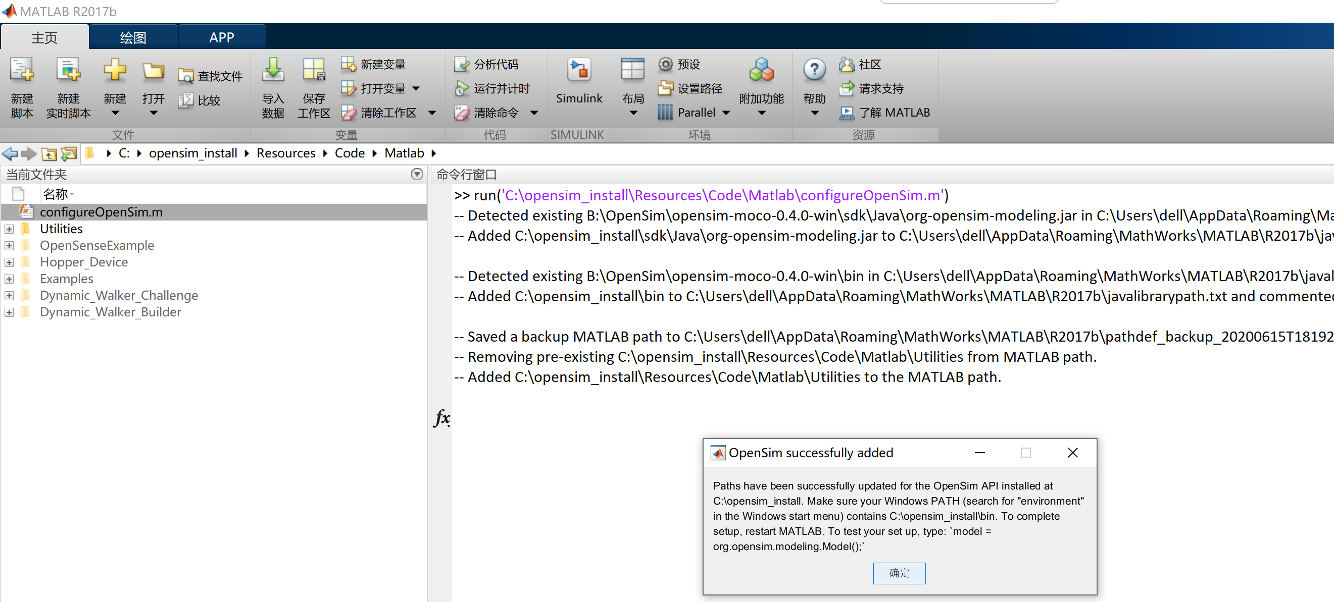
Task: Click the Simulink icon in the ribbon
Action: click(578, 71)
